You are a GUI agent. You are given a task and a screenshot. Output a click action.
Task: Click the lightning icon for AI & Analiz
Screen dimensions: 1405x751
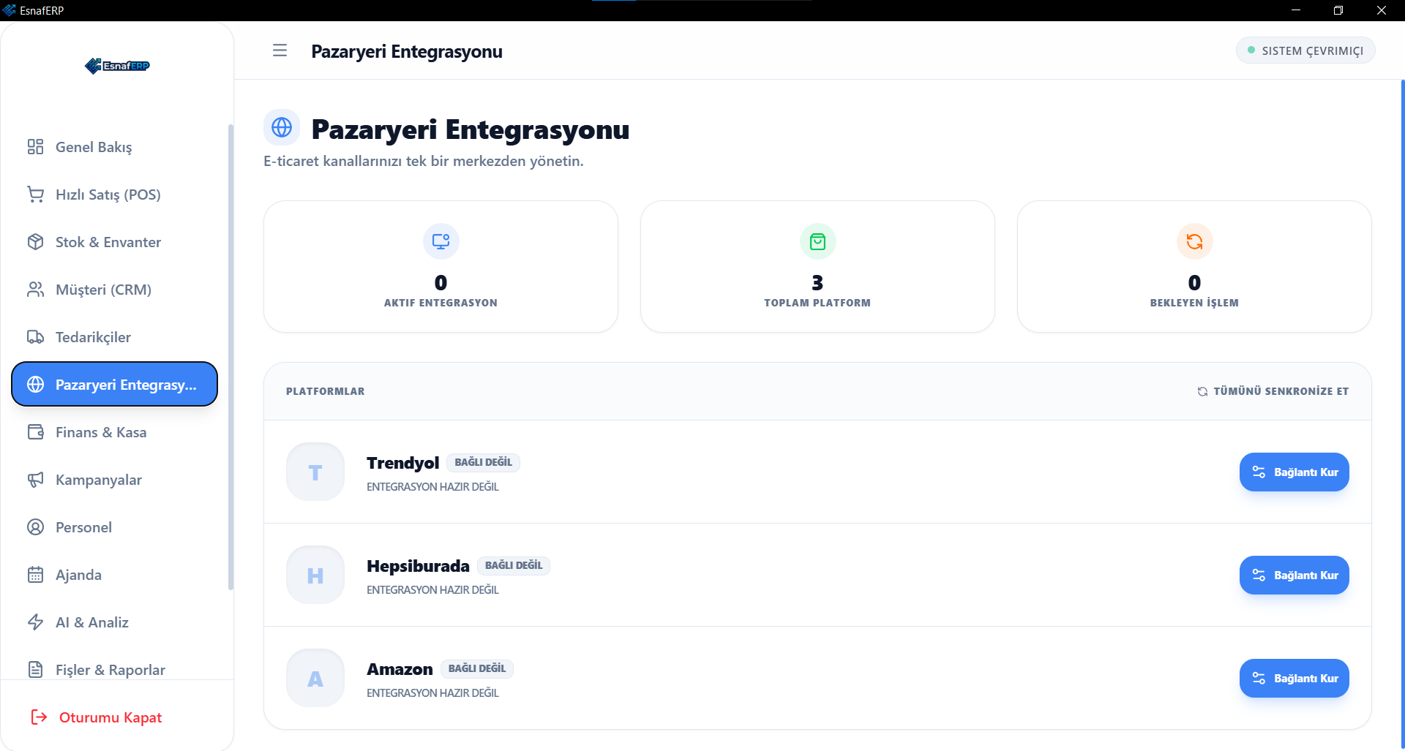(x=35, y=622)
